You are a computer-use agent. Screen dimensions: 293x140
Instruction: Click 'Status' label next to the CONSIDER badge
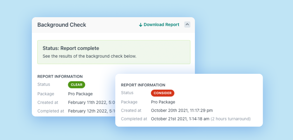(127, 93)
